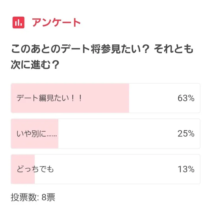Screen dimensions: 211x216
Task: Click the デート編見たい！！ label text
Action: click(49, 98)
